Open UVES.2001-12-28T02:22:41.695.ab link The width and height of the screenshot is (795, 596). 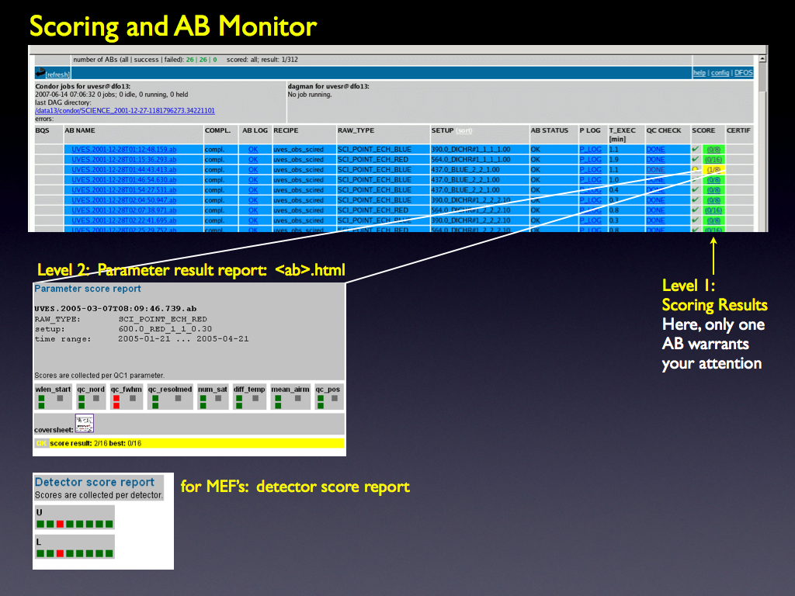[x=123, y=220]
